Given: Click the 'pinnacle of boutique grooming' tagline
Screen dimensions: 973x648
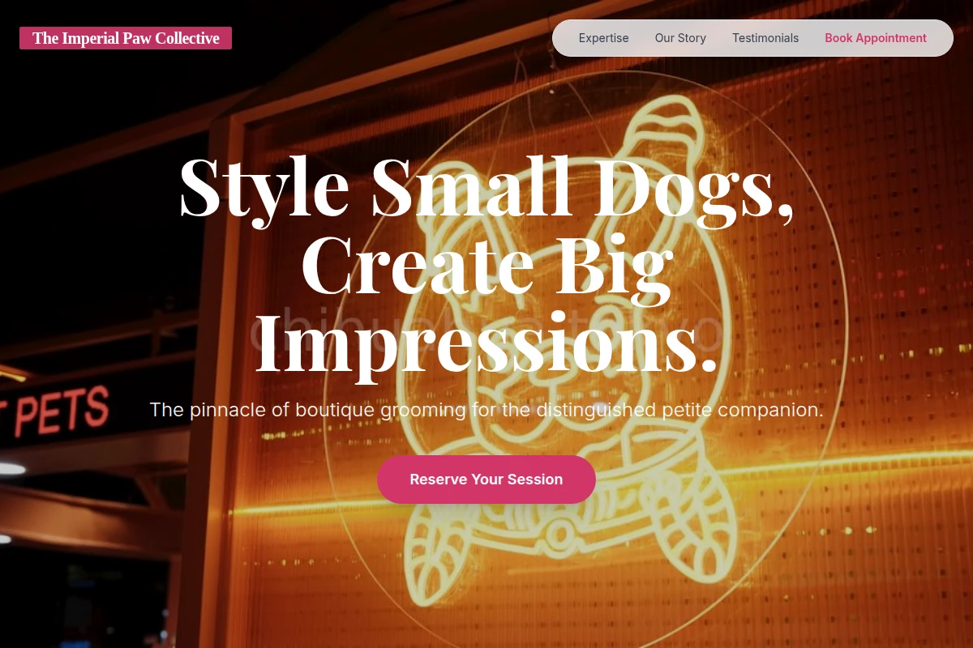Looking at the screenshot, I should coord(486,410).
